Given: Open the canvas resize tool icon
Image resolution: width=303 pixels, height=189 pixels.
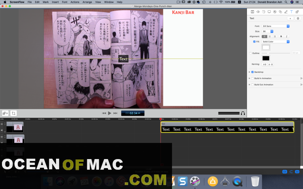Looking at the screenshot, I should pyautogui.click(x=5, y=113).
